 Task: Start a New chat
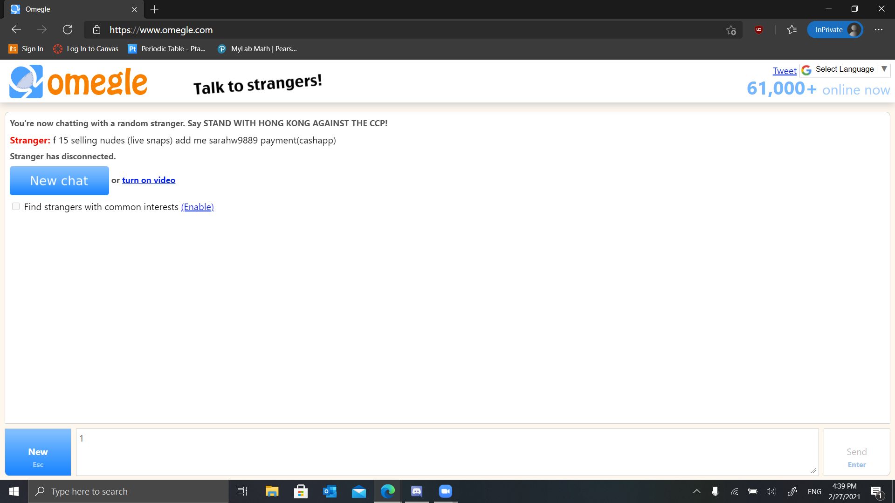59,181
